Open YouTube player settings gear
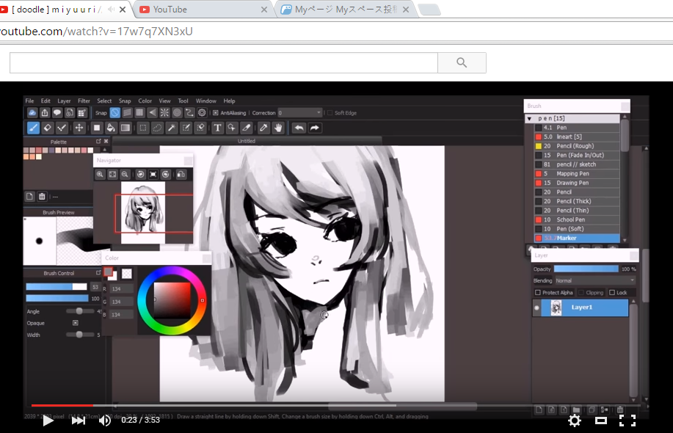 [574, 420]
